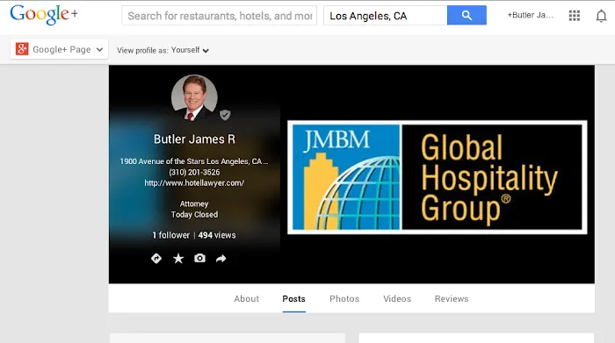615x343 pixels.
Task: Open the Reviews tab
Action: coord(452,299)
